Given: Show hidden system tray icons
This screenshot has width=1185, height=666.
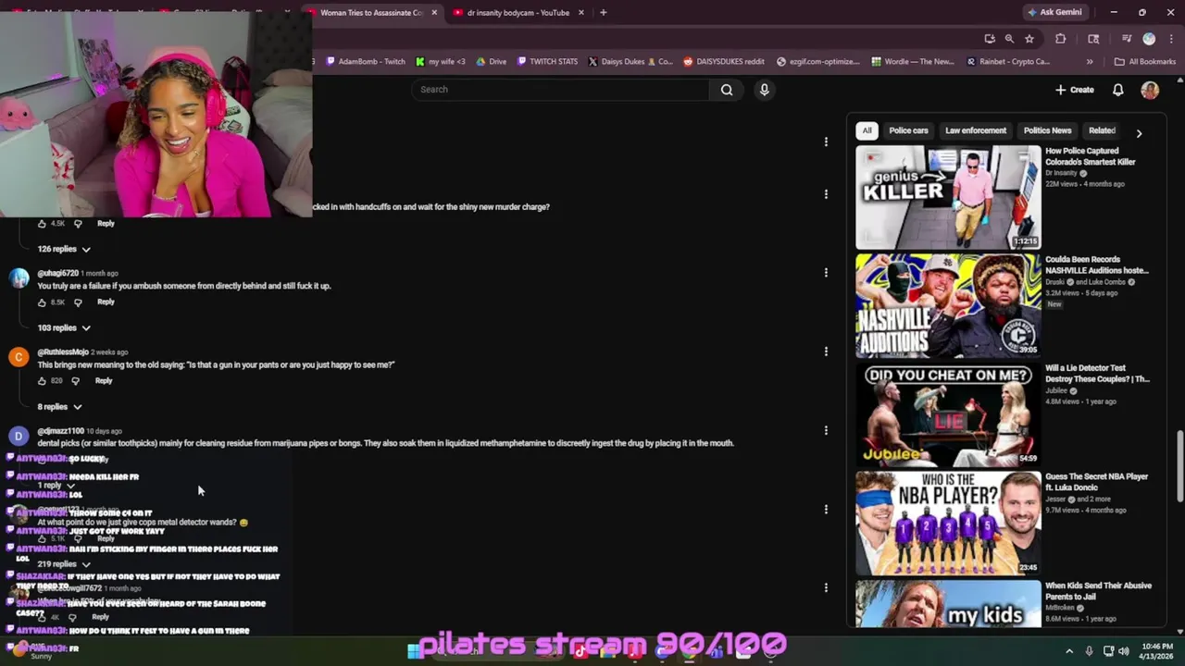Looking at the screenshot, I should tap(1069, 651).
